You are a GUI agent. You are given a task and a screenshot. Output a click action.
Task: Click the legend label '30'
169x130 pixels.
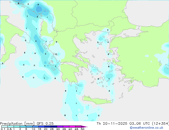[58, 129]
